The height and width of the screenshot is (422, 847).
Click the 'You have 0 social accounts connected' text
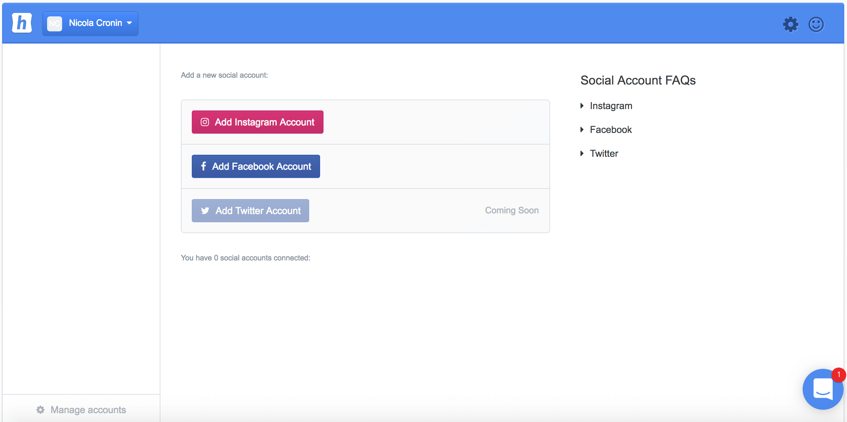tap(245, 258)
